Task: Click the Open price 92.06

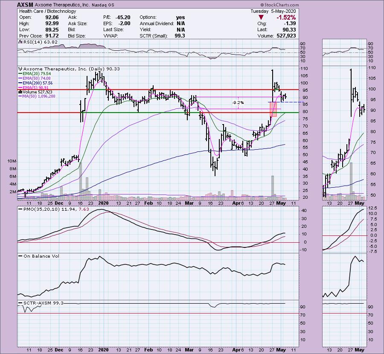Action: click(x=52, y=17)
